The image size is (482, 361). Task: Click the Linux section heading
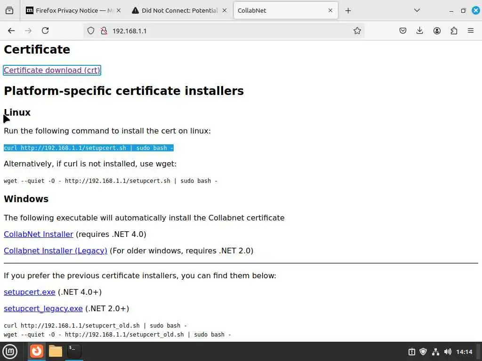click(x=17, y=112)
